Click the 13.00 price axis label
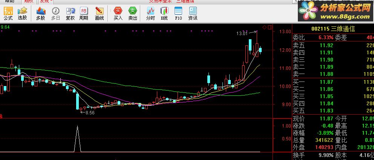The width and height of the screenshot is (374, 160). coord(285,32)
